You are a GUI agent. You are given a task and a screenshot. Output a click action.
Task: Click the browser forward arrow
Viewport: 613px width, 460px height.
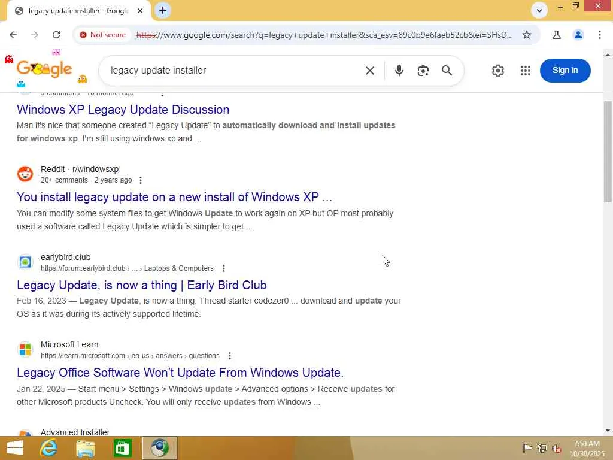pos(35,35)
